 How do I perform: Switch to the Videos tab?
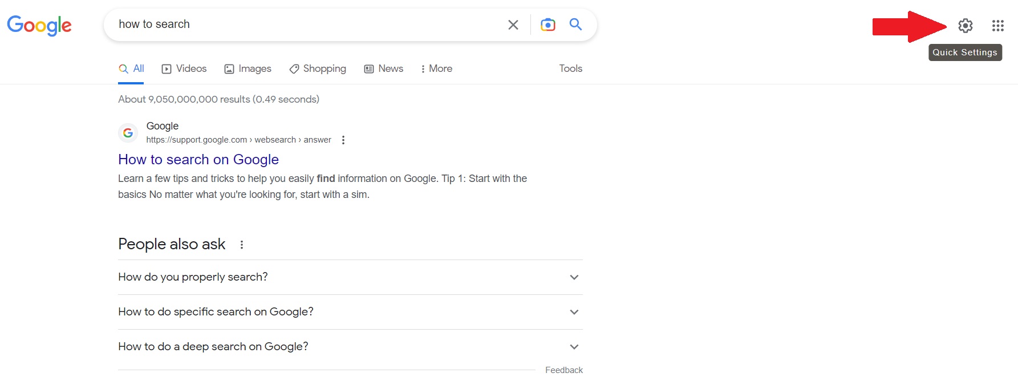point(184,69)
